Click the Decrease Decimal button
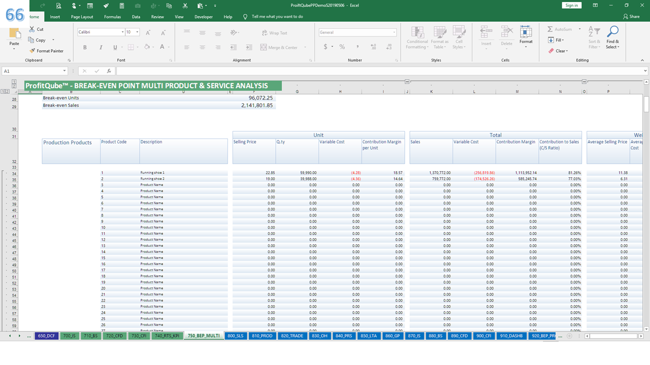Viewport: 650px width, 365px height. point(388,47)
